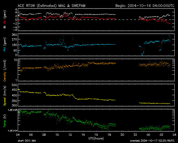Select the "500" tick on the Speed axis

coord(14,85)
